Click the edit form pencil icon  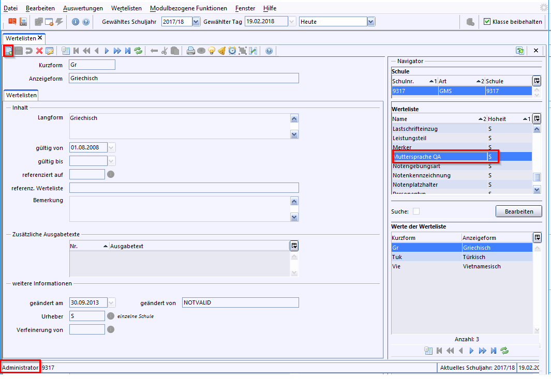click(50, 51)
